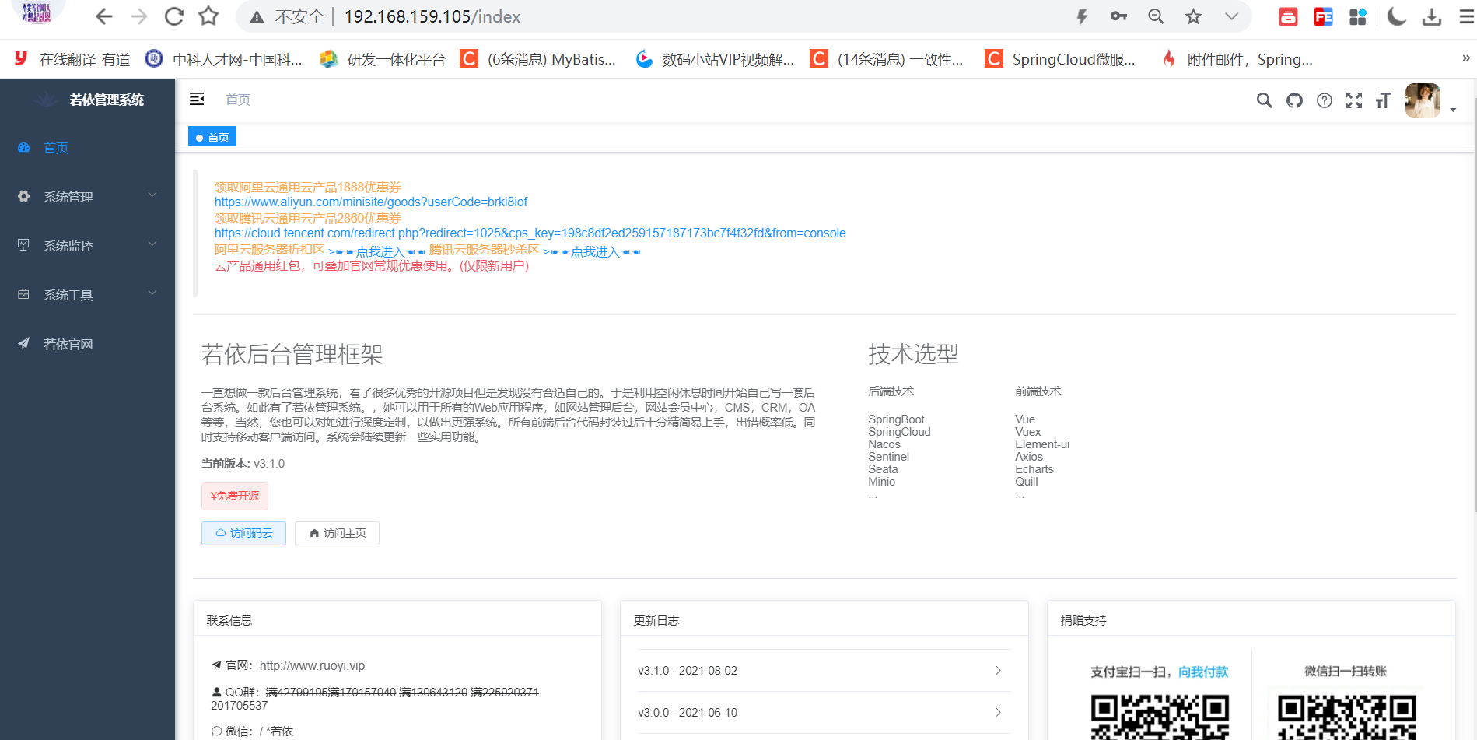Click the 访问码云 button

[x=243, y=533]
